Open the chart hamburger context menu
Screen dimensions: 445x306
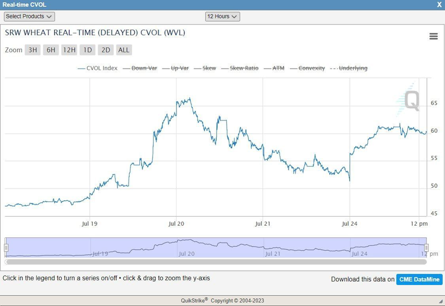pos(433,36)
